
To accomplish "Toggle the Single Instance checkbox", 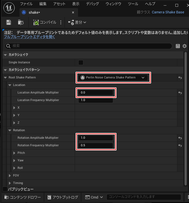I will pyautogui.click(x=81, y=63).
